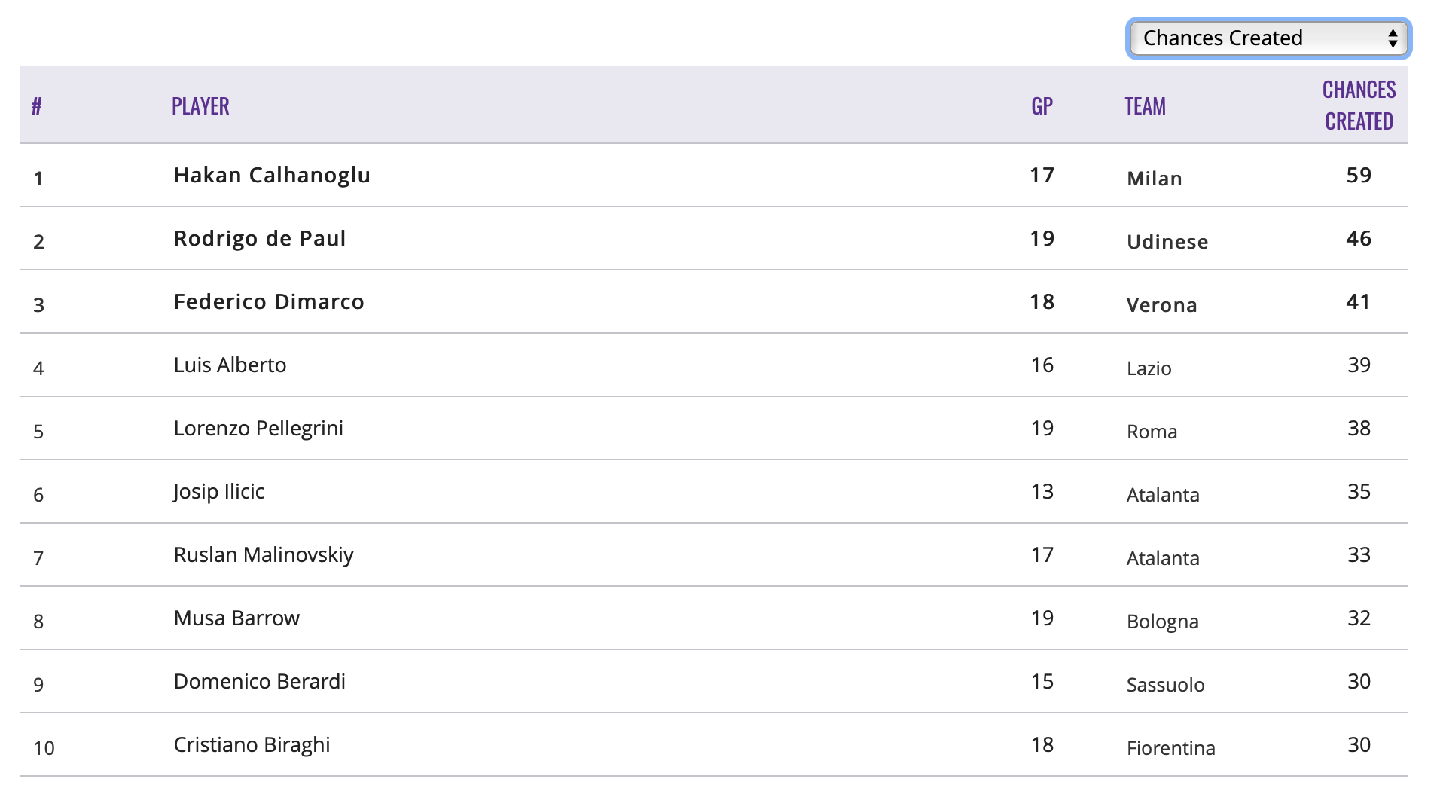Viewport: 1437px width, 788px height.
Task: Open Hakan Calhanoglu player link
Action: (x=272, y=176)
